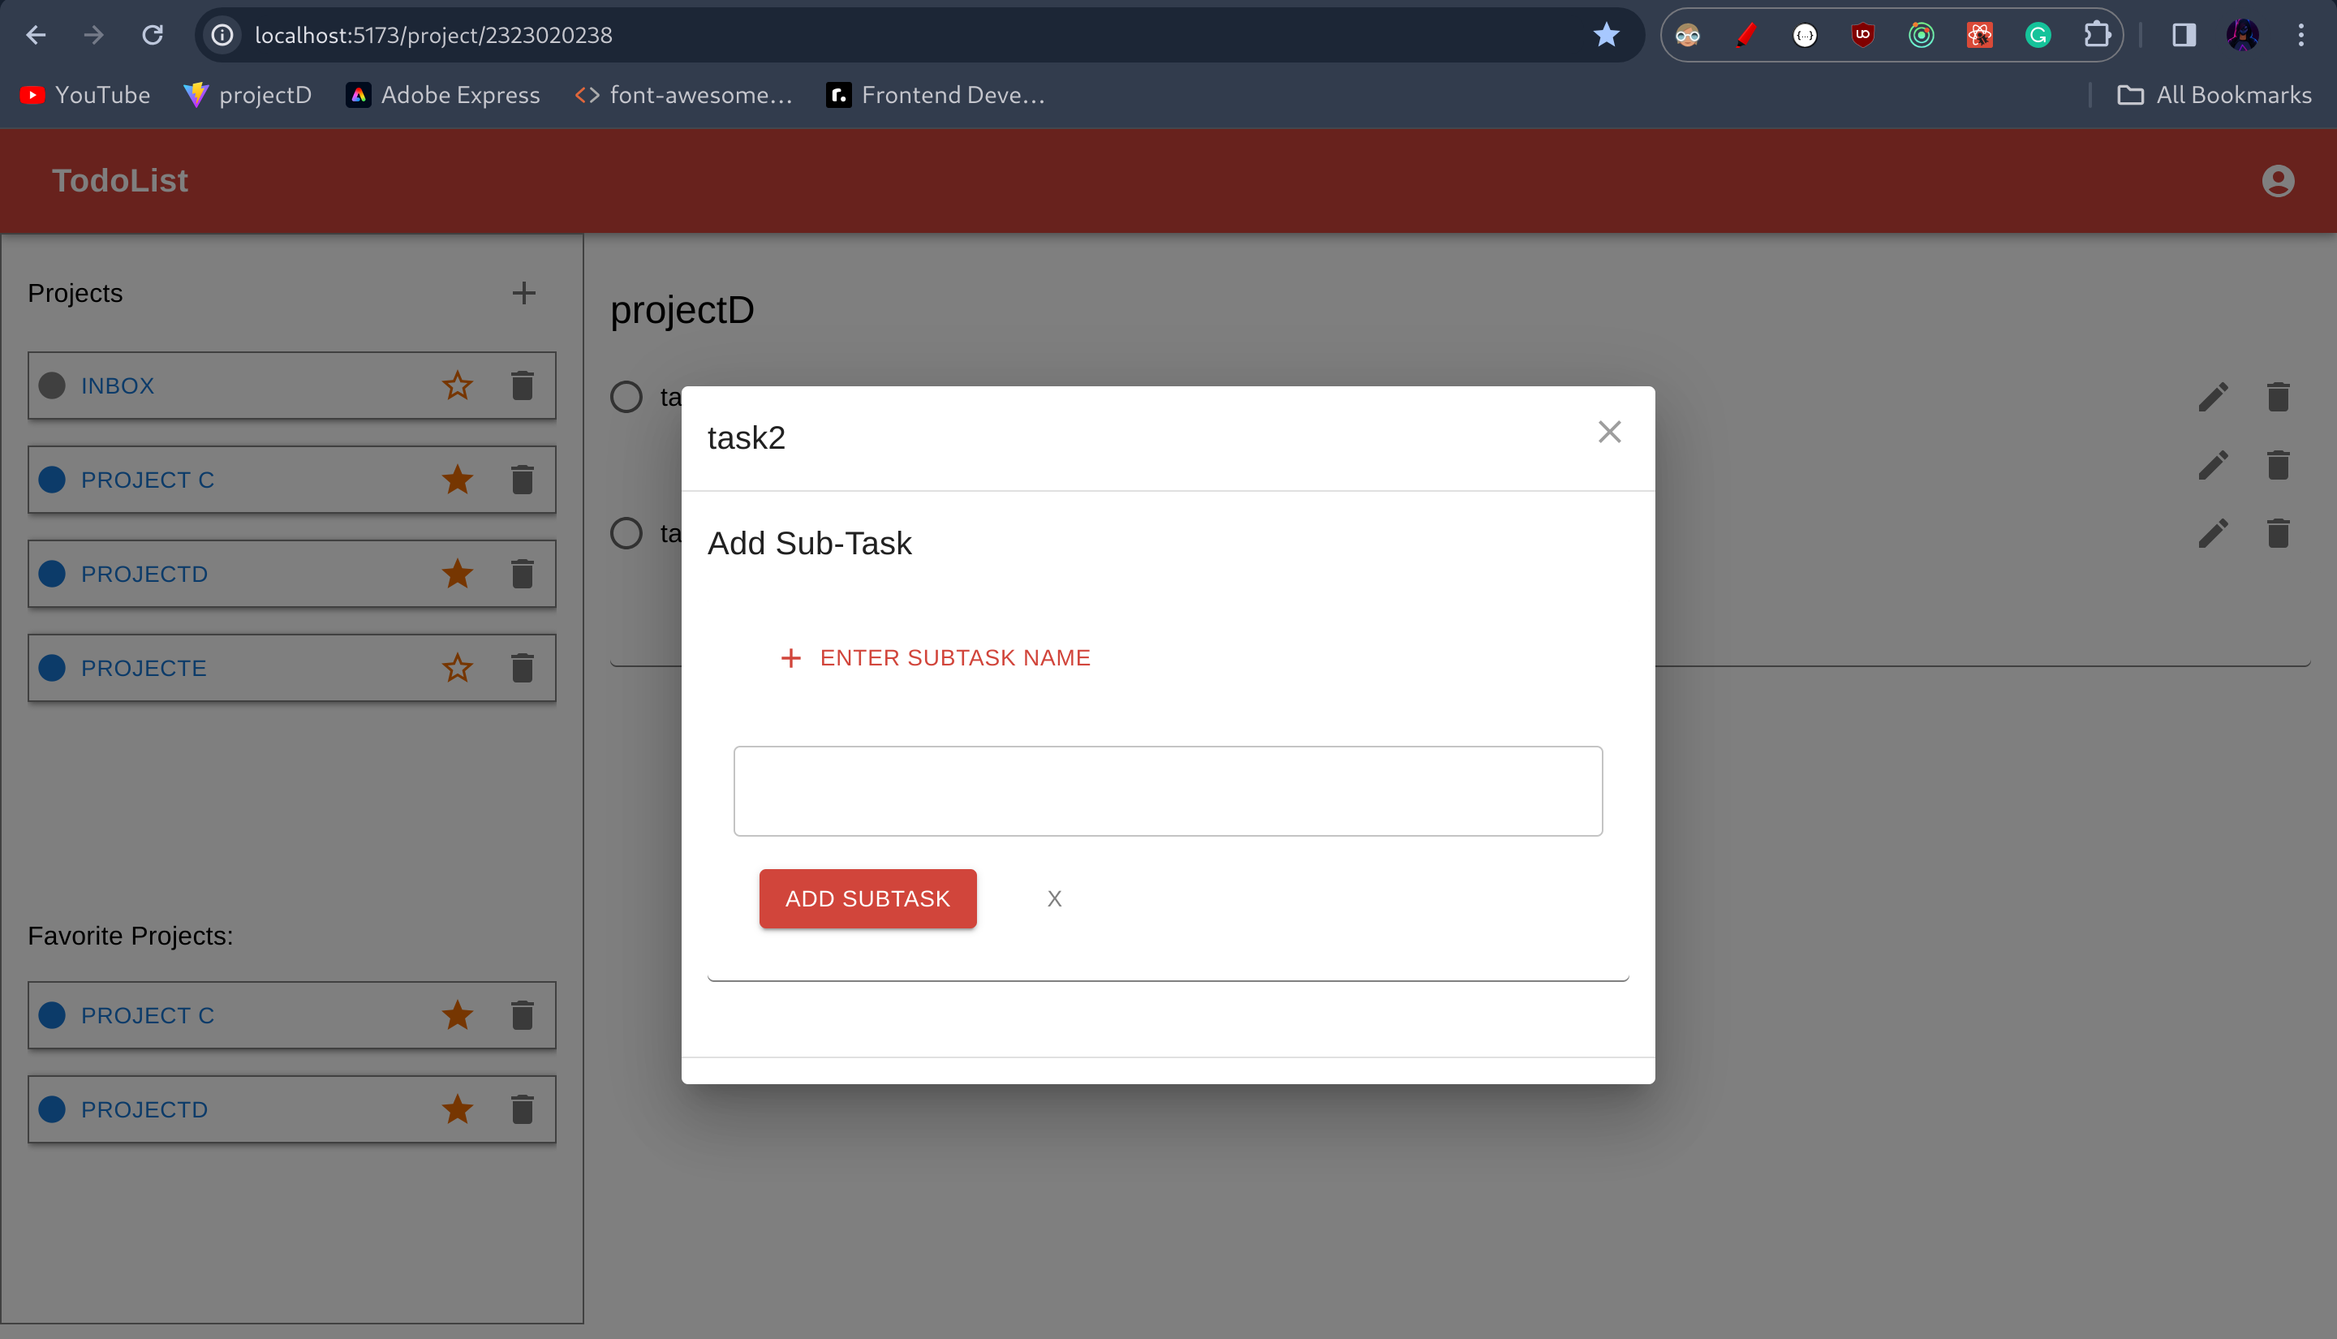Click the user account icon in header
2337x1339 pixels.
[x=2277, y=181]
